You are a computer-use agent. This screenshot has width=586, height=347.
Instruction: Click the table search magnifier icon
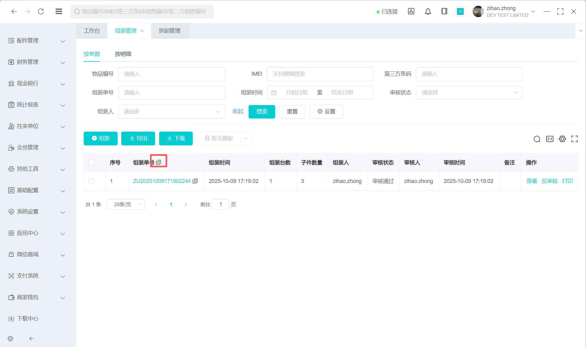click(537, 139)
